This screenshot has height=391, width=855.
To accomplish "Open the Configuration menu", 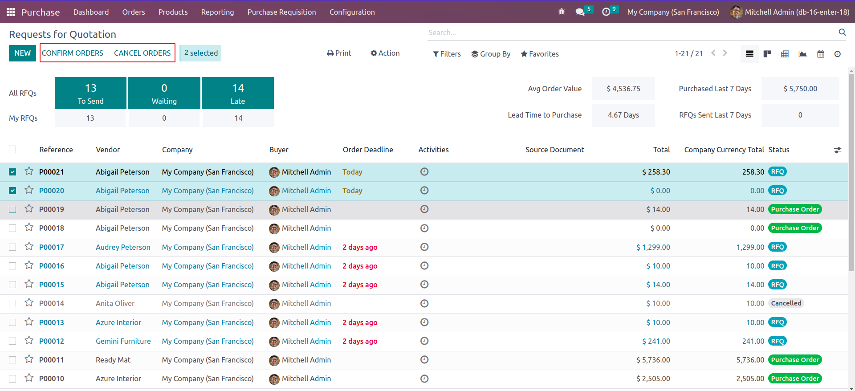I will (x=352, y=12).
